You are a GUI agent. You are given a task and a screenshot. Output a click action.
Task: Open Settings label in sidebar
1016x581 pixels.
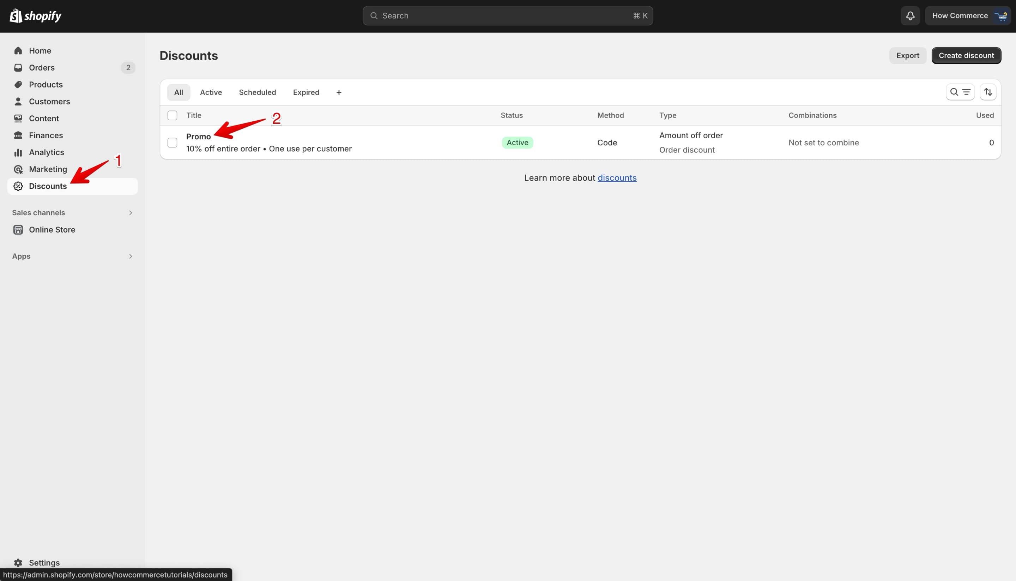44,563
